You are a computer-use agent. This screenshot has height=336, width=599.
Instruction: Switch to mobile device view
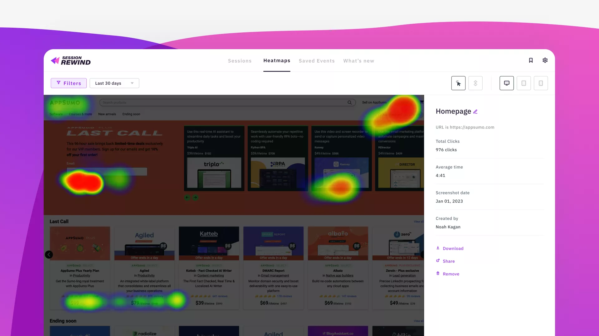[541, 83]
